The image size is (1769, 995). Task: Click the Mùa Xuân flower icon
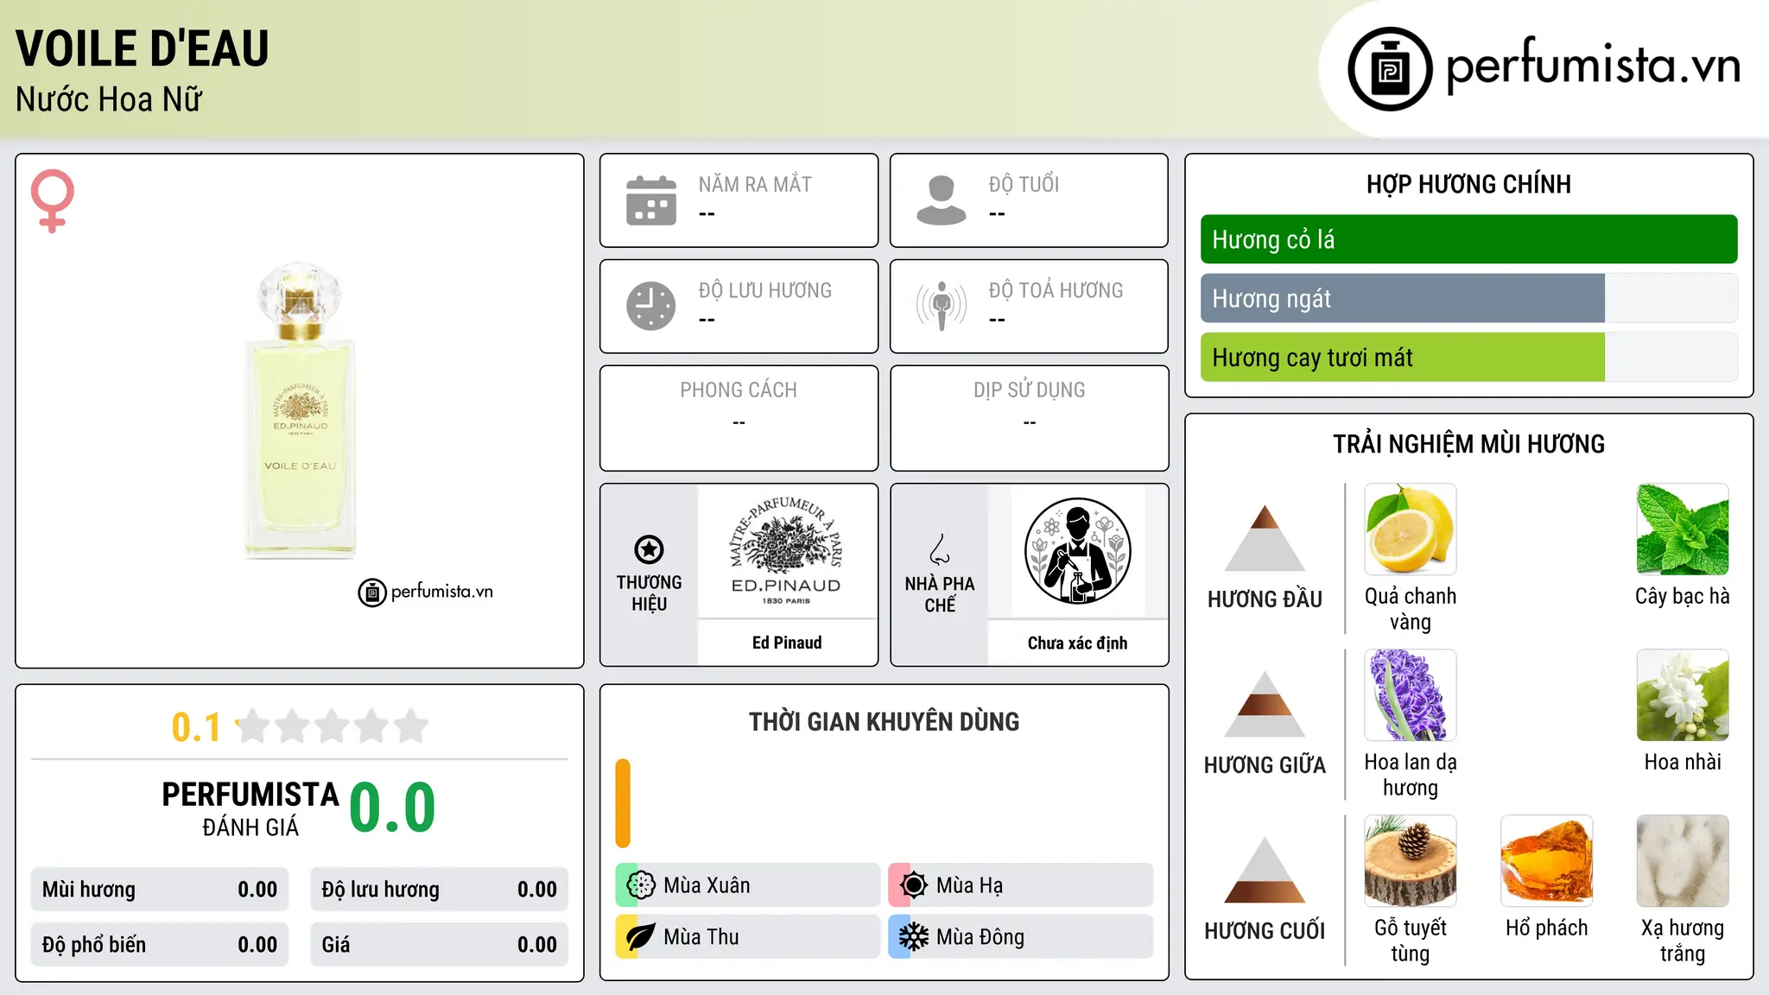coord(641,885)
